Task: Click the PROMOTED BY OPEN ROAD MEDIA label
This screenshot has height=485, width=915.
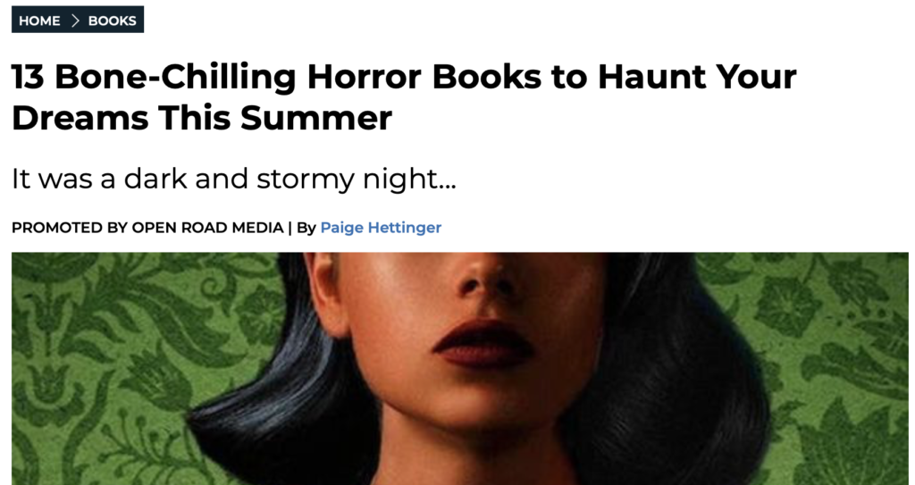Action: coord(147,228)
